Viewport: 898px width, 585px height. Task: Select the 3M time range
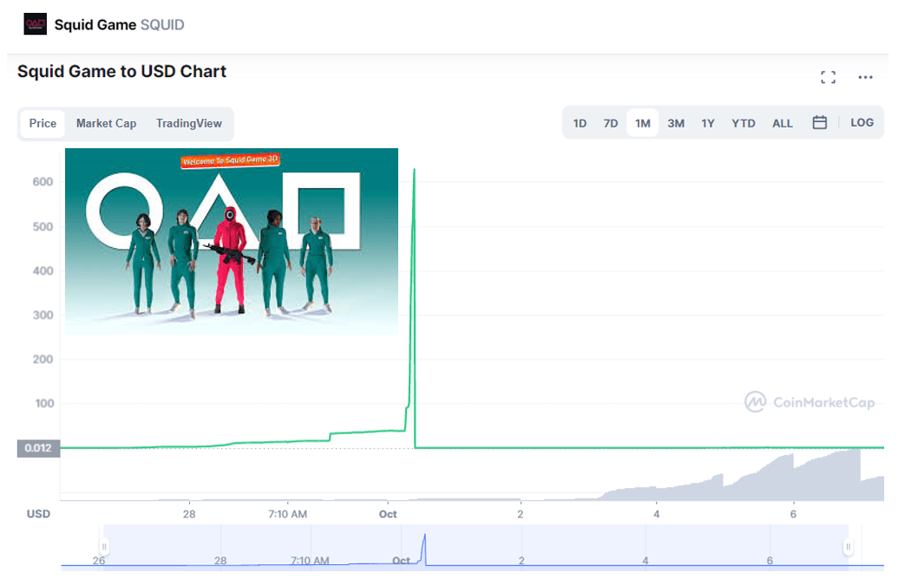676,124
